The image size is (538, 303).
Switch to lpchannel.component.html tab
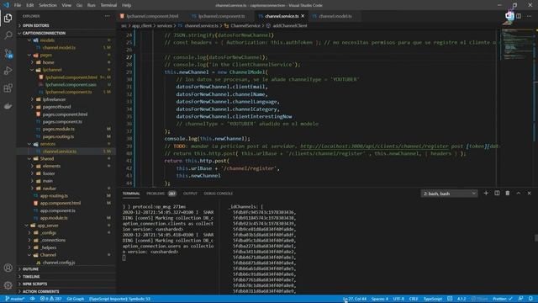tap(152, 16)
